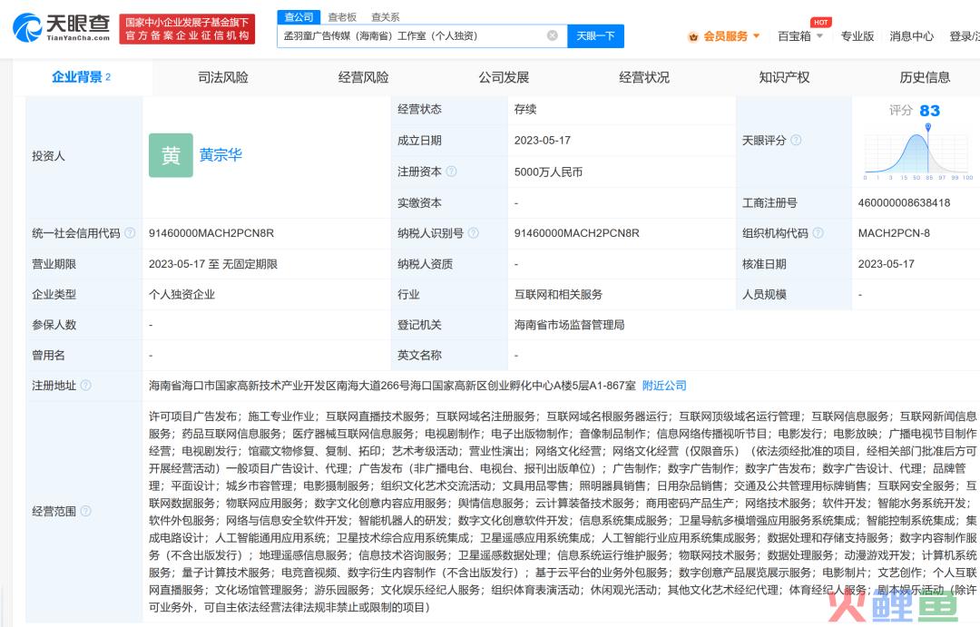Click the help icon next to 统一社会信用代码
Viewport: 980px width, 627px height.
pyautogui.click(x=130, y=233)
